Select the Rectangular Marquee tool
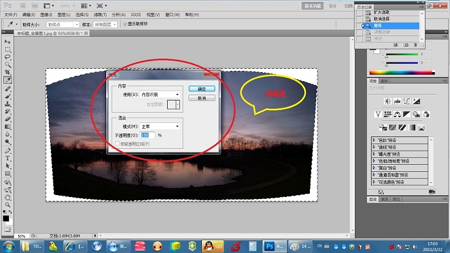450x253 pixels. [x=8, y=50]
